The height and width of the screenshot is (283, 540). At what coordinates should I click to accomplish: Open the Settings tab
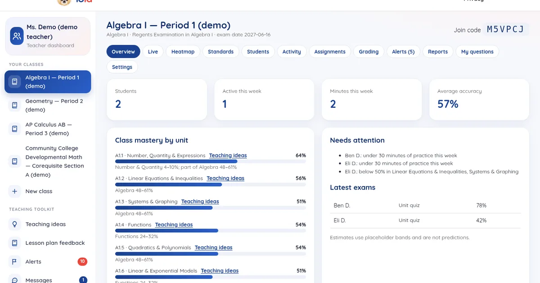[122, 67]
